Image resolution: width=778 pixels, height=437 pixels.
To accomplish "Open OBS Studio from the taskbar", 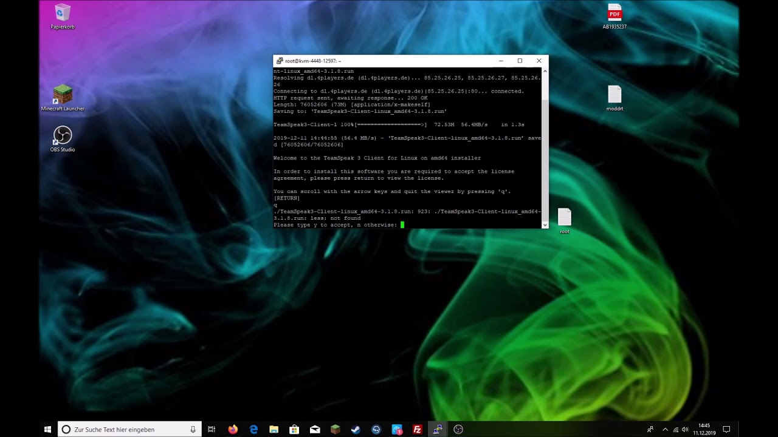I will (x=458, y=429).
